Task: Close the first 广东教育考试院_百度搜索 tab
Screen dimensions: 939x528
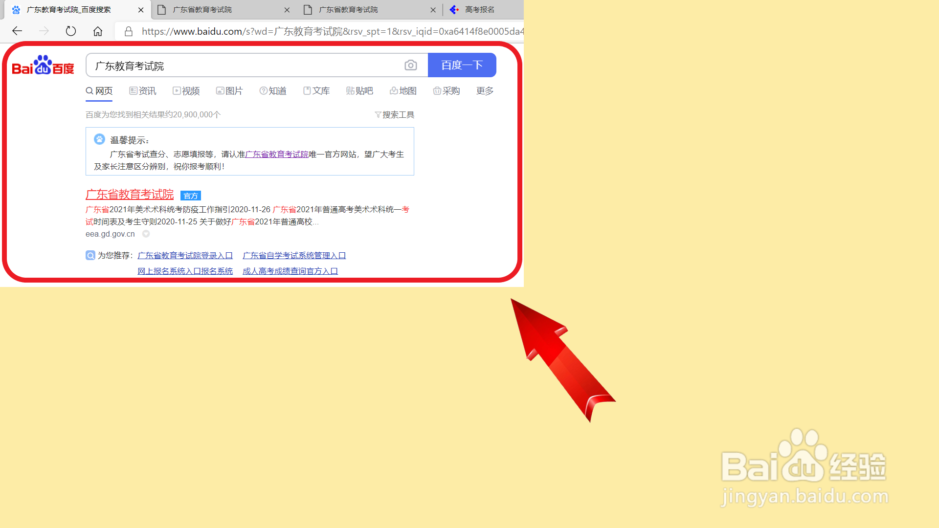Action: pos(141,10)
